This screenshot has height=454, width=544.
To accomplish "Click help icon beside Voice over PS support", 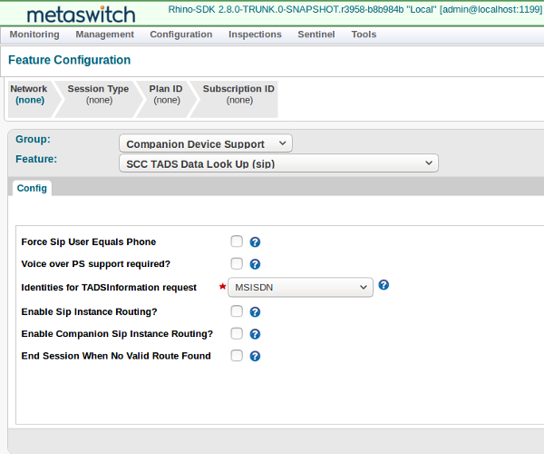I will coord(255,264).
